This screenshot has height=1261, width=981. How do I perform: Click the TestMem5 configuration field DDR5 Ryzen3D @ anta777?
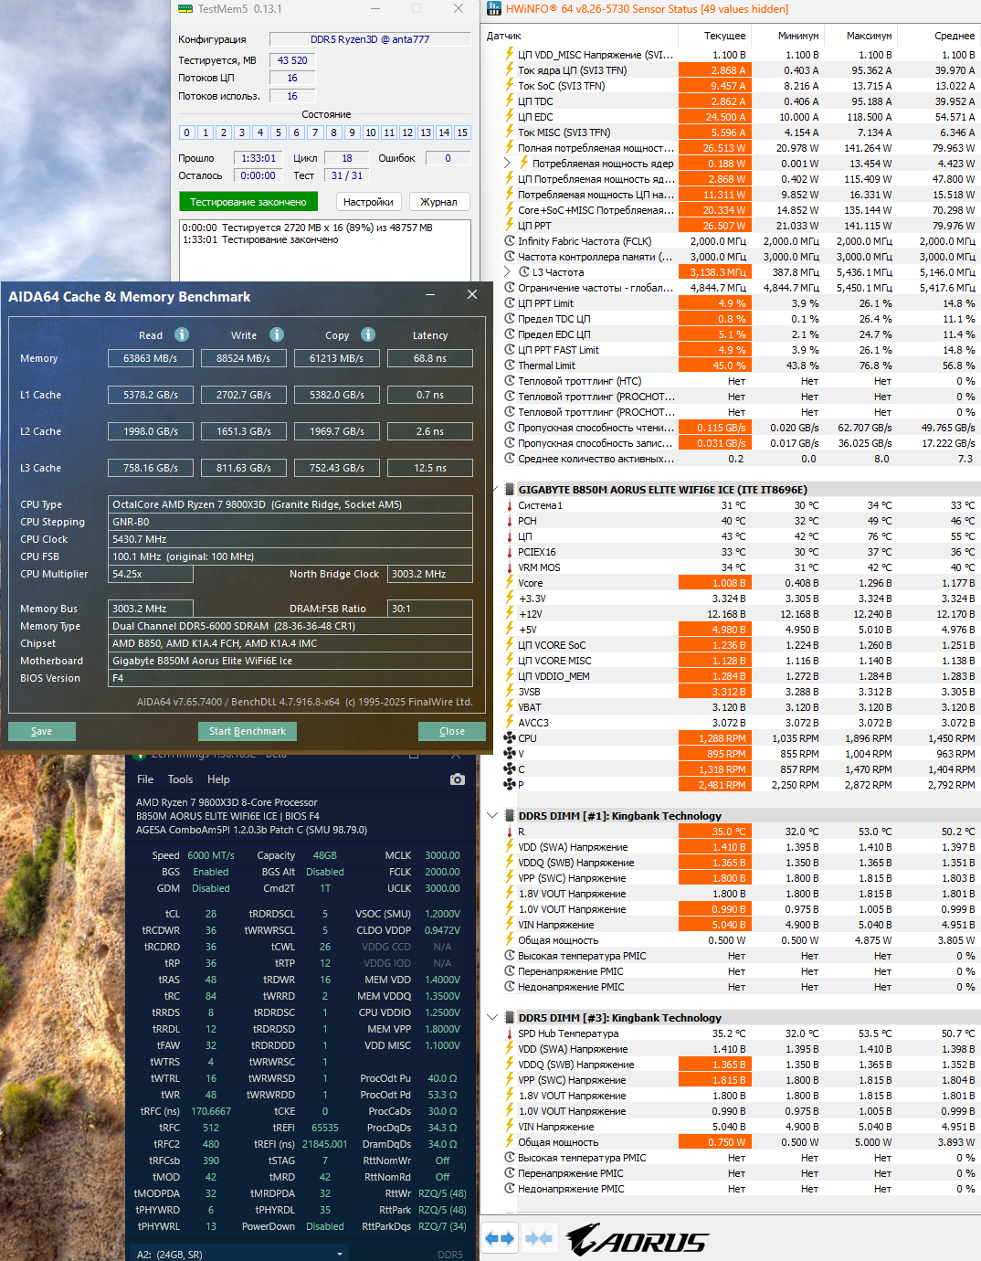tap(370, 39)
